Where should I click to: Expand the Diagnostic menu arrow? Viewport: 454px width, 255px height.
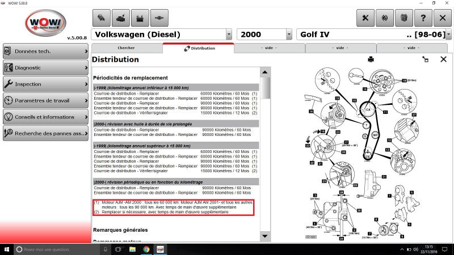(x=86, y=67)
